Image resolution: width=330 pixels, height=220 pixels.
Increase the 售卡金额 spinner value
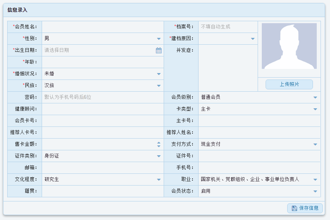pos(159,143)
